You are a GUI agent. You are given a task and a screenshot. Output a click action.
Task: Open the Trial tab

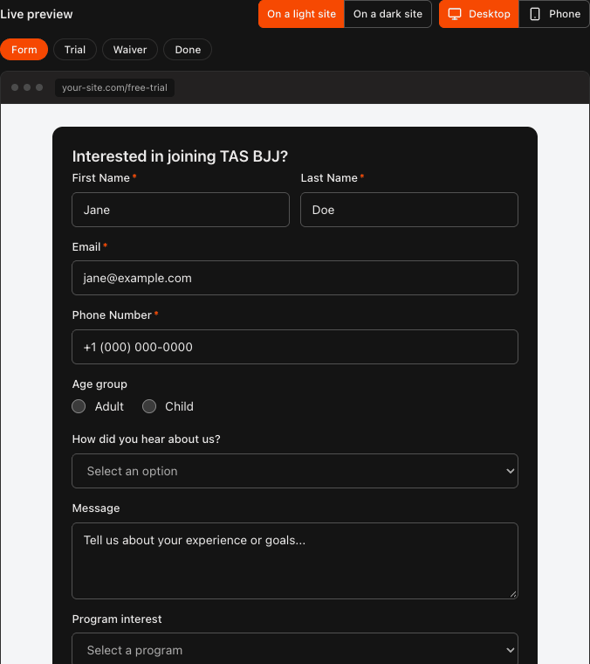tap(75, 50)
